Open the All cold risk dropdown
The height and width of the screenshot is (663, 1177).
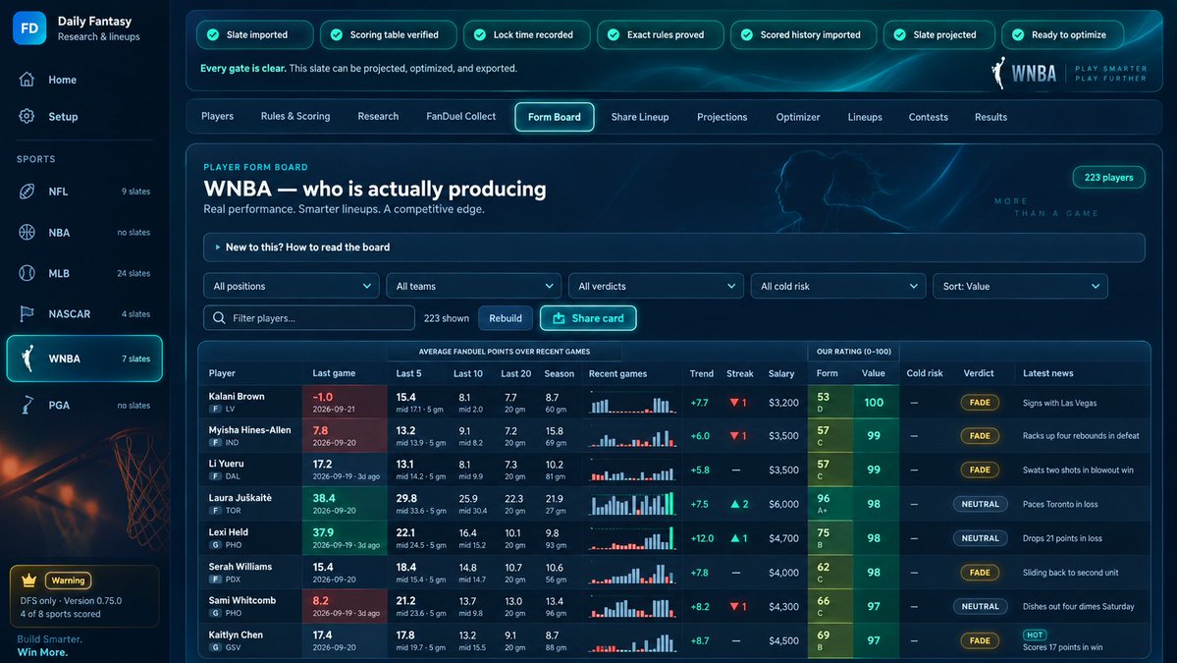click(x=837, y=286)
